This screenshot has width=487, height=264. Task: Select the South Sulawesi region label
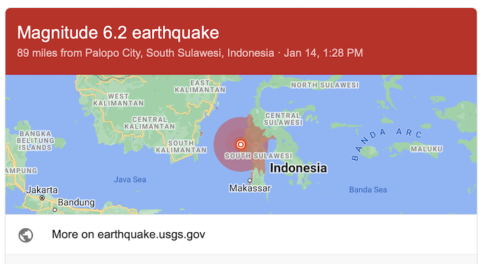258,156
